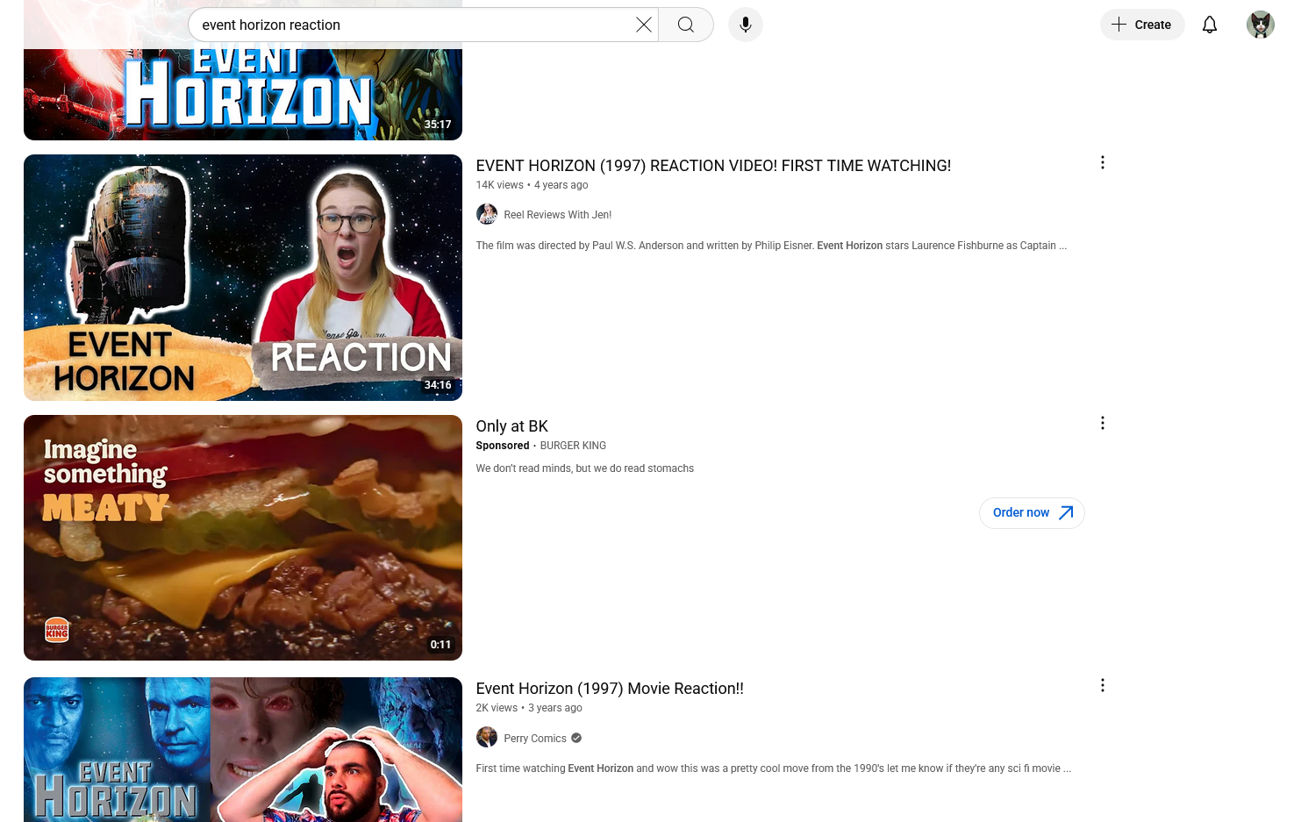The height and width of the screenshot is (822, 1301).
Task: Open the Create button menu
Action: click(x=1142, y=25)
